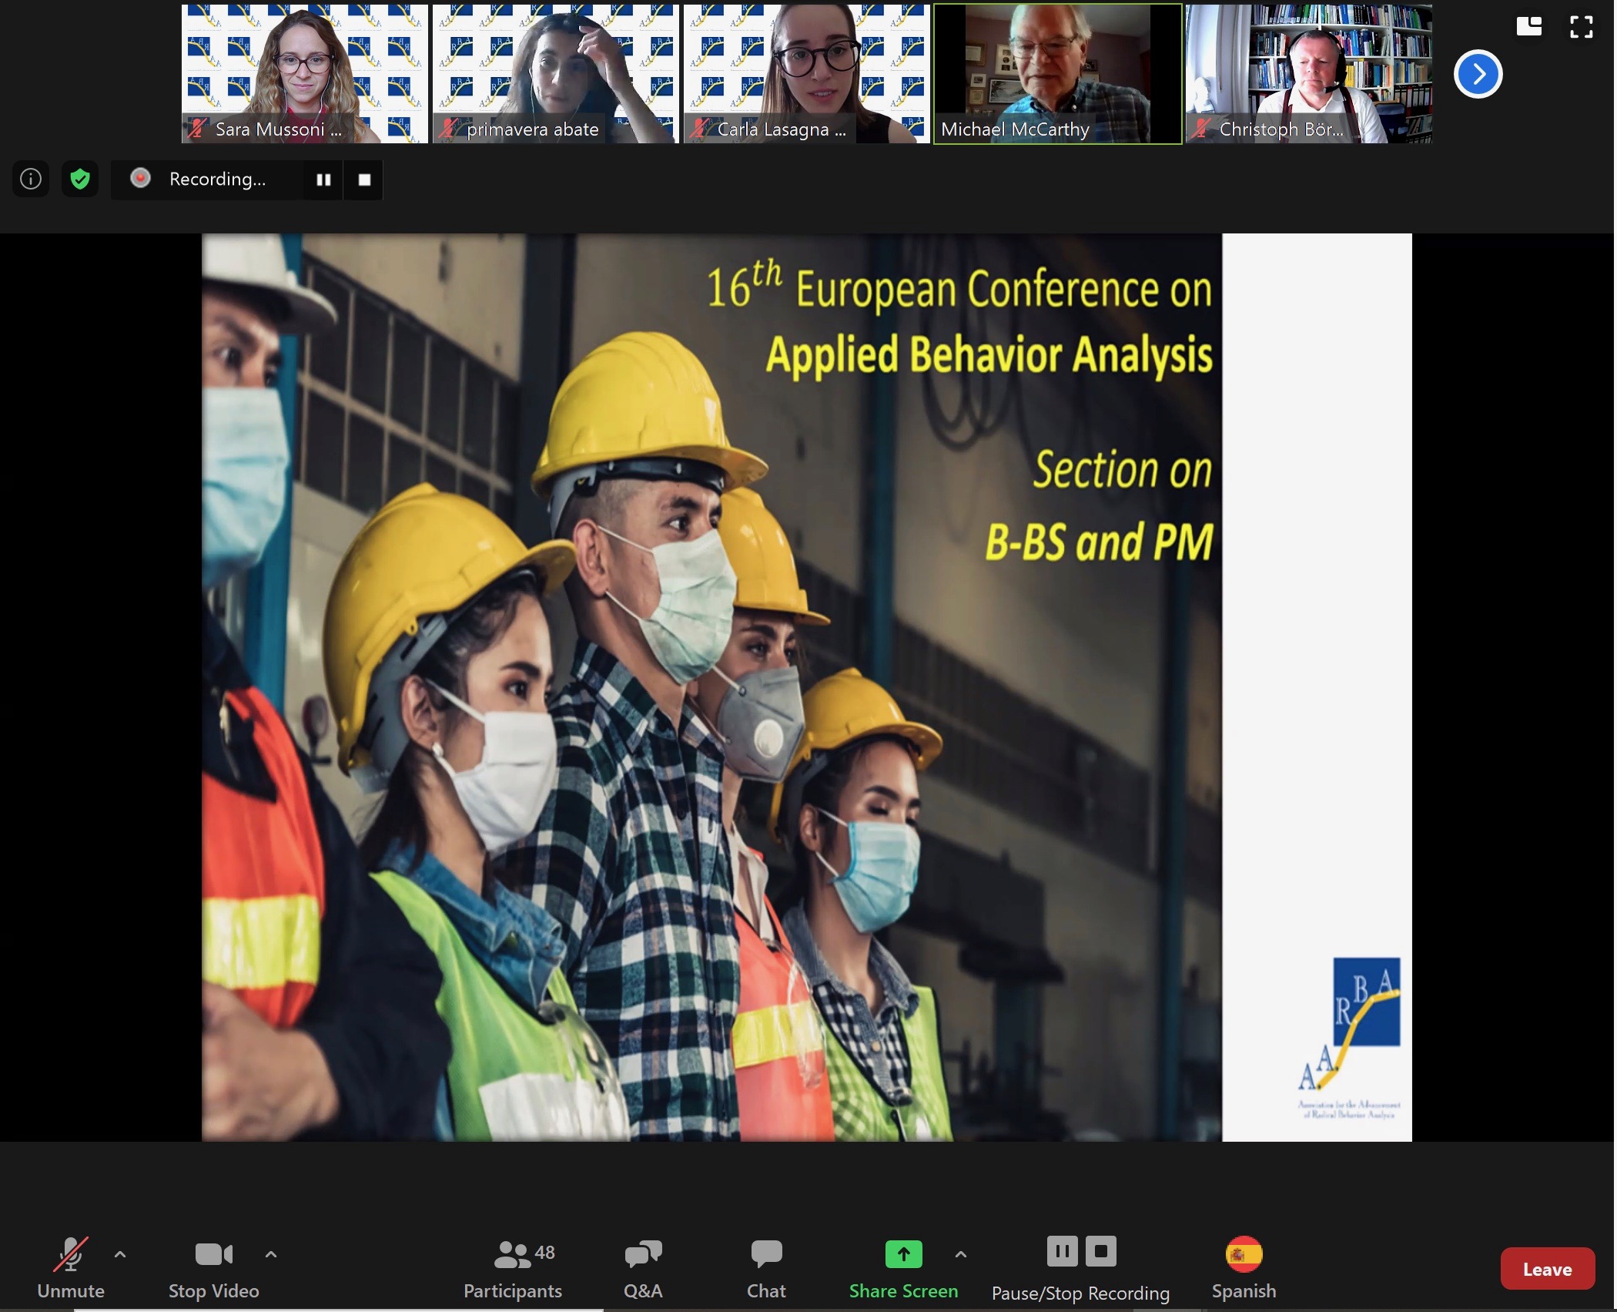Screen dimensions: 1617x1312
Task: Pause recording in bottom toolbar
Action: (1062, 1252)
